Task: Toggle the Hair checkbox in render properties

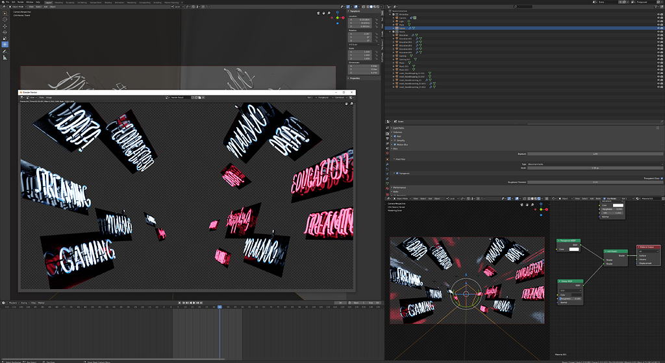Action: (x=395, y=136)
